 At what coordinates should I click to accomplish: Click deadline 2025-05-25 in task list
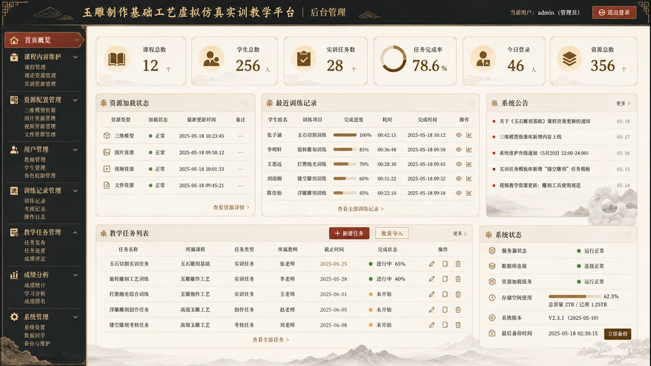(334, 264)
